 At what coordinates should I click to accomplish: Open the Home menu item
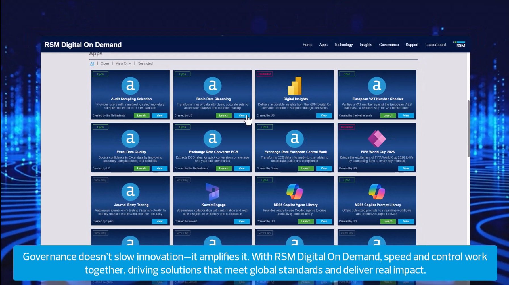(307, 45)
